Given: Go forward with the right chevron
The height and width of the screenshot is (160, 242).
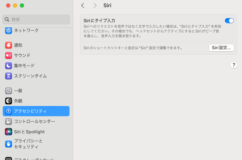Looking at the screenshot, I should pos(95,5).
